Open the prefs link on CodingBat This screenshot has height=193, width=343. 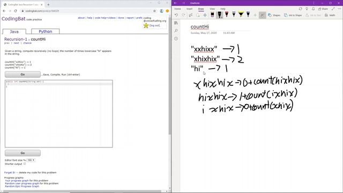point(139,18)
